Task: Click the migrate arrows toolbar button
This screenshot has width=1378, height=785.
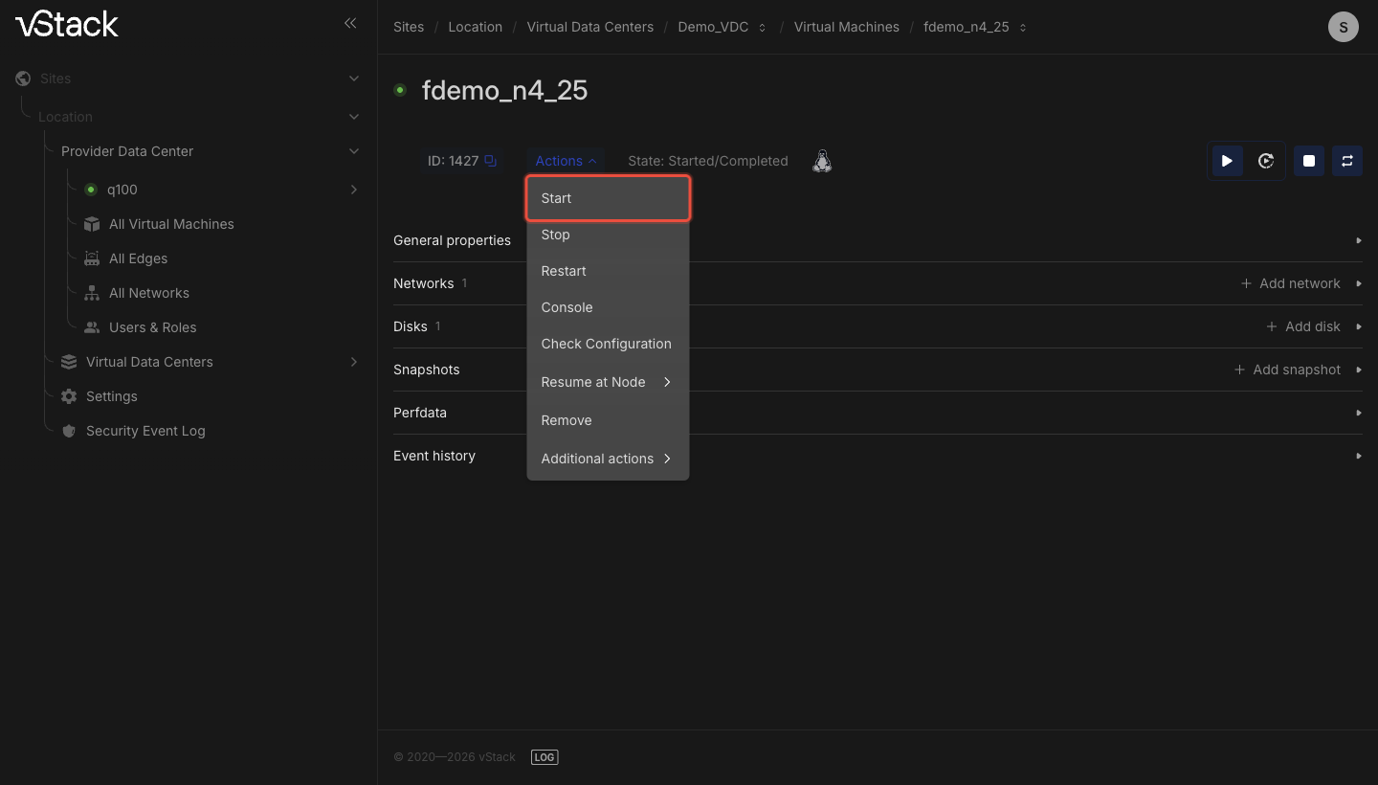Action: pos(1347,161)
